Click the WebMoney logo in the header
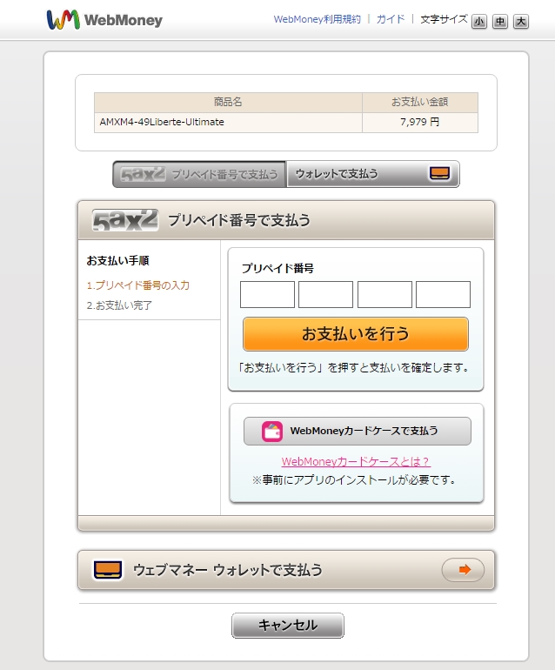 pyautogui.click(x=104, y=20)
